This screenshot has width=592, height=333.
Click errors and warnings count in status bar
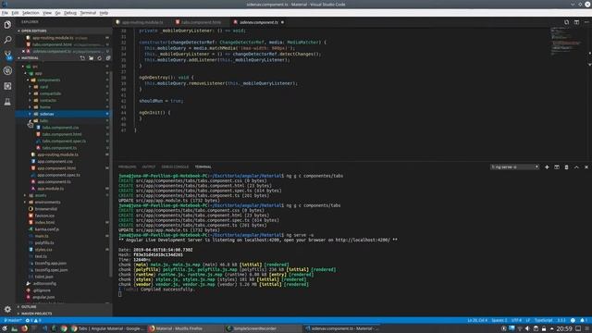pos(33,320)
